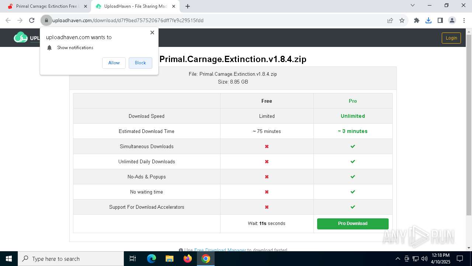The image size is (472, 266).
Task: Click the green check for Download Accelerators support
Action: click(353, 207)
